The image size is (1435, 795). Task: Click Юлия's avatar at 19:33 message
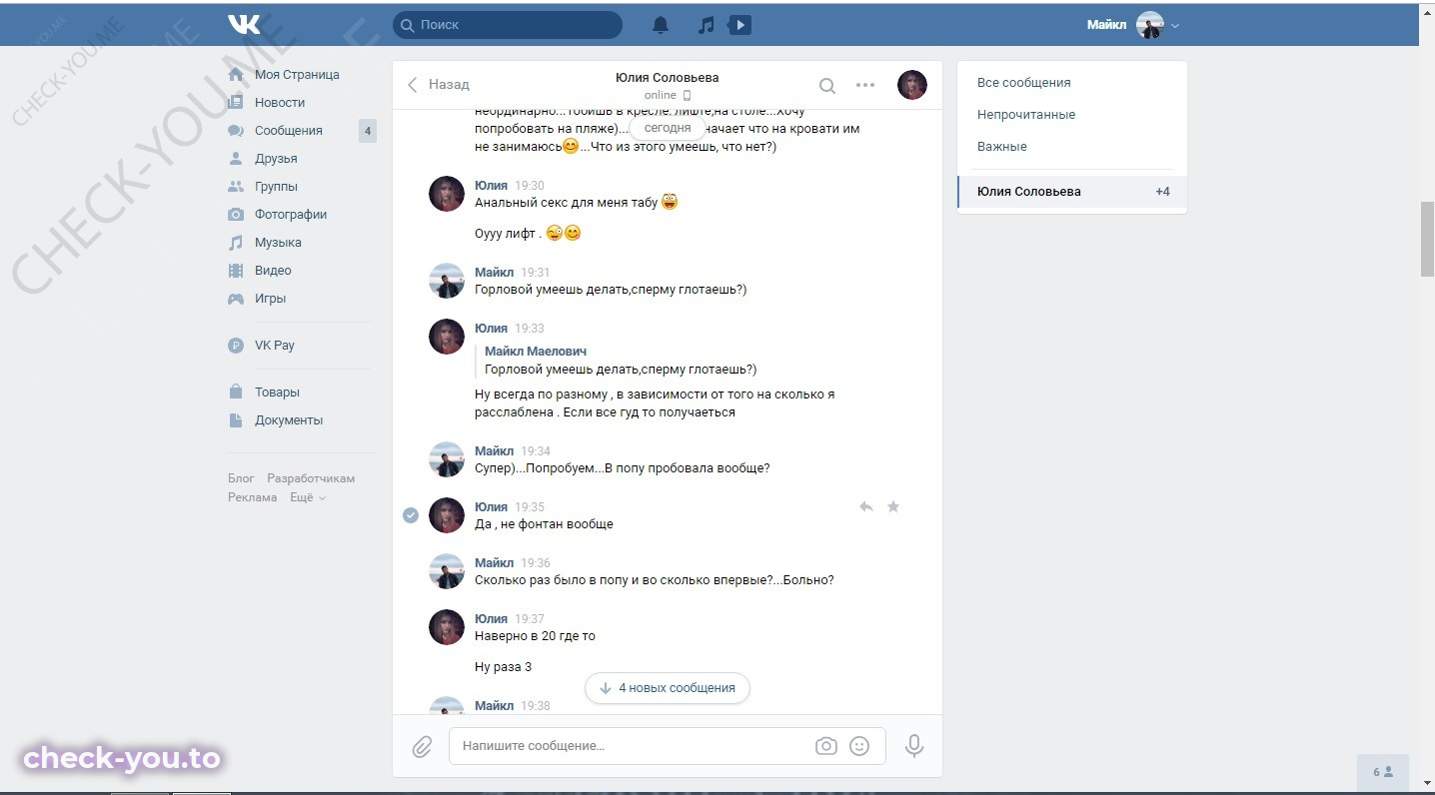coord(447,338)
